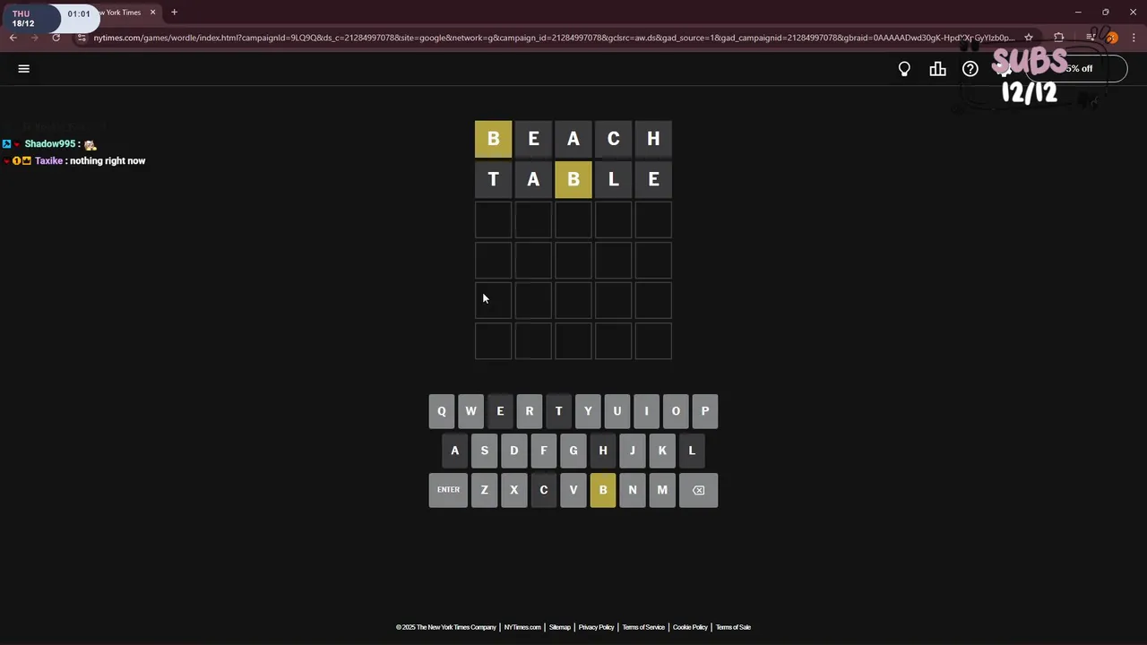Tap the G key
This screenshot has height=645, width=1147.
(x=573, y=451)
